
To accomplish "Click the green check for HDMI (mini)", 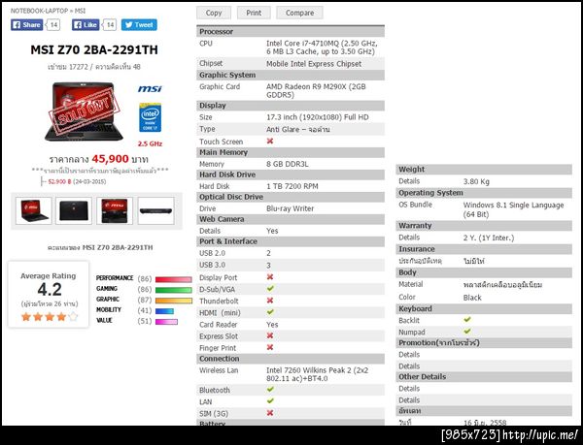I will tap(270, 312).
